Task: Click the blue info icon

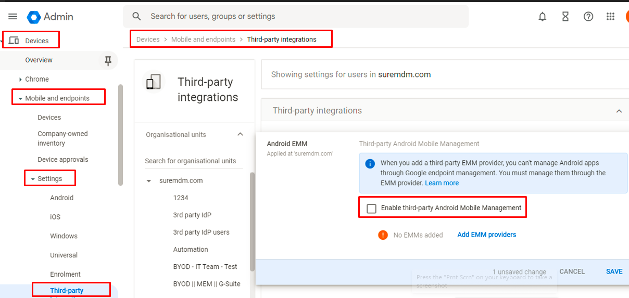Action: 370,163
